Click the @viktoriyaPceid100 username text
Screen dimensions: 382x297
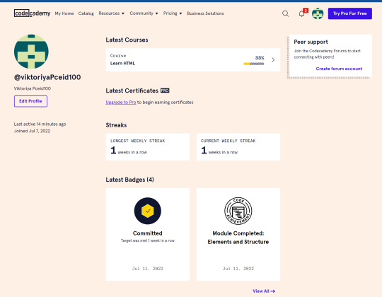click(47, 77)
